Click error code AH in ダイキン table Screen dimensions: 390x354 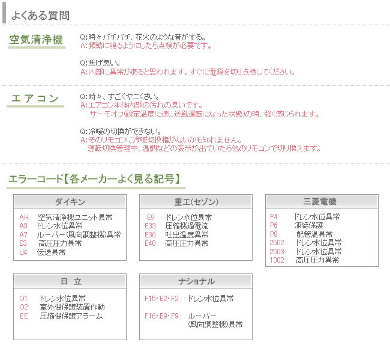pyautogui.click(x=24, y=217)
